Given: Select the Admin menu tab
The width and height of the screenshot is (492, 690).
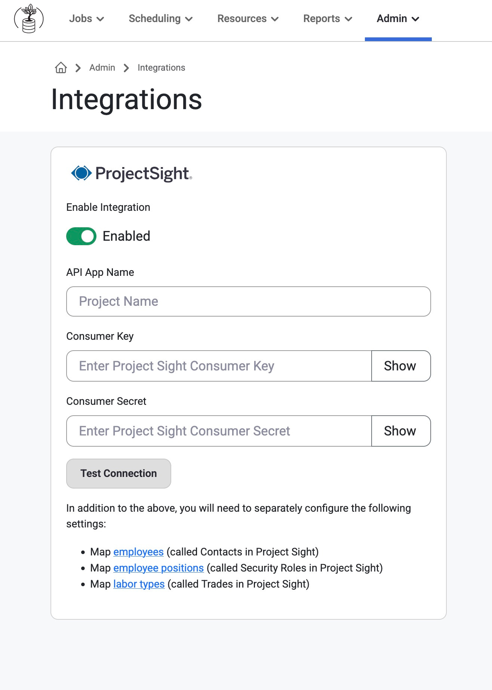Looking at the screenshot, I should tap(398, 19).
